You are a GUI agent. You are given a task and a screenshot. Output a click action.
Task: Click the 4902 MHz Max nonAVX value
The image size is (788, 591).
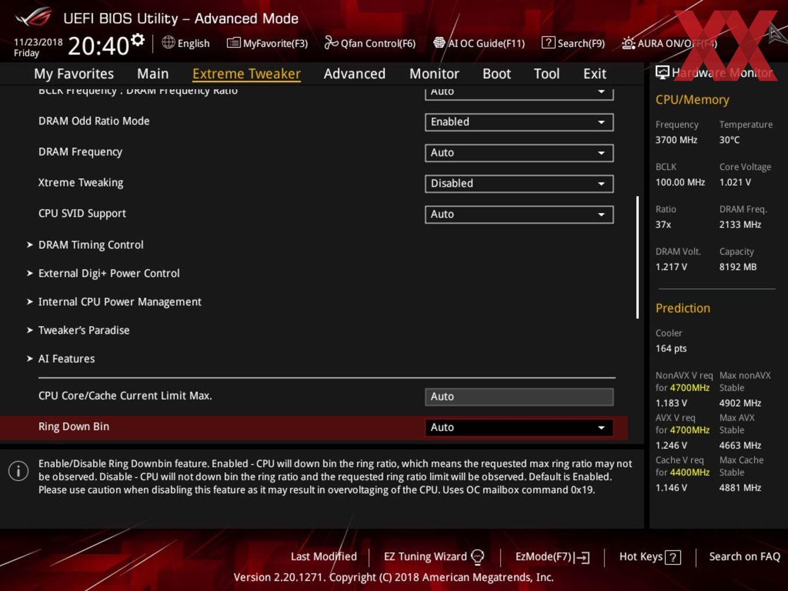[x=740, y=403]
